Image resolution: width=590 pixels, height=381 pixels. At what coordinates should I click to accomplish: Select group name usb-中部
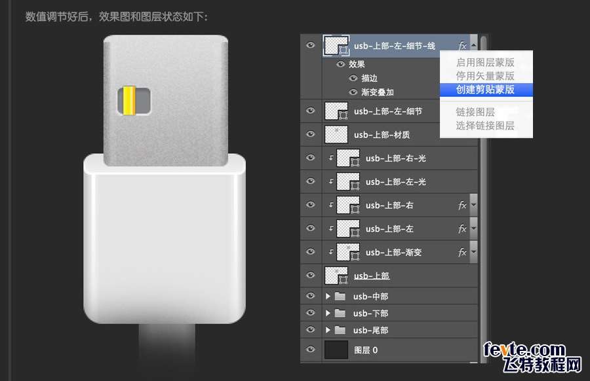point(370,297)
